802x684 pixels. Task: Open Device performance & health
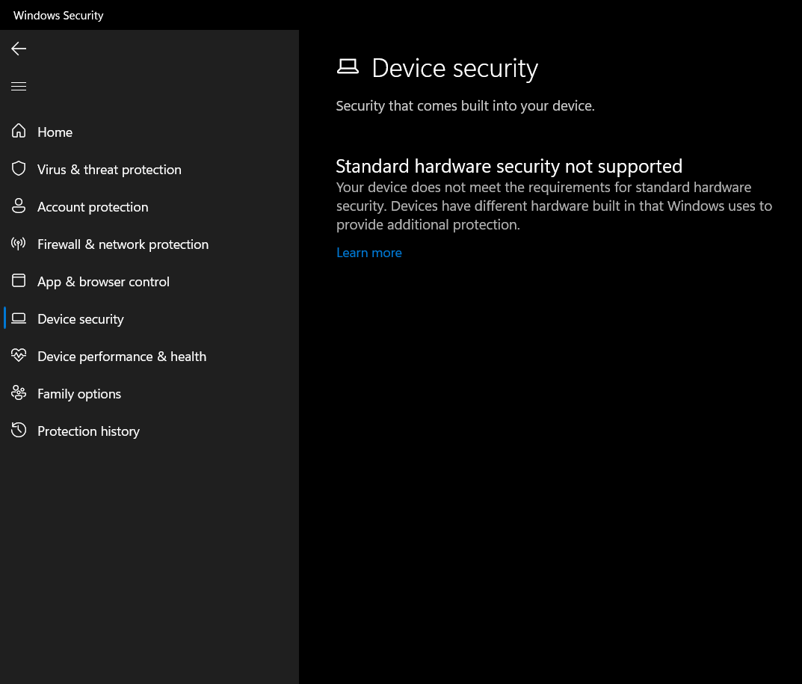pos(122,356)
